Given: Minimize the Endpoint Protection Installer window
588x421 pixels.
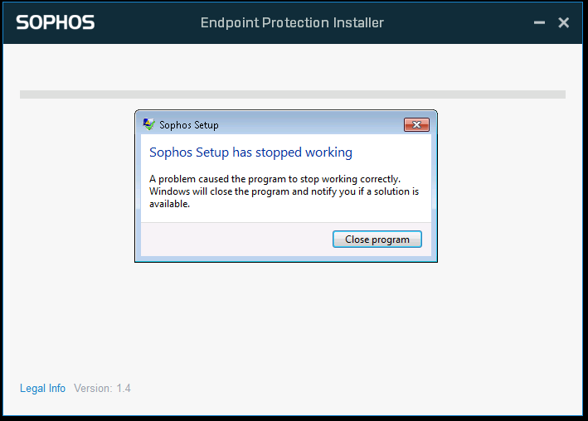Looking at the screenshot, I should tap(539, 22).
